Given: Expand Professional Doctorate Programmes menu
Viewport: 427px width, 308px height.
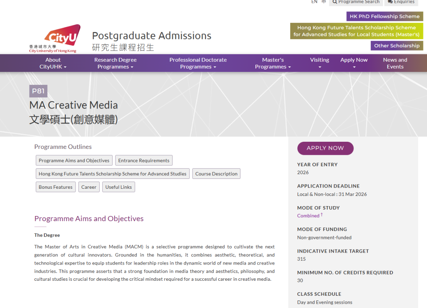Looking at the screenshot, I should [198, 63].
